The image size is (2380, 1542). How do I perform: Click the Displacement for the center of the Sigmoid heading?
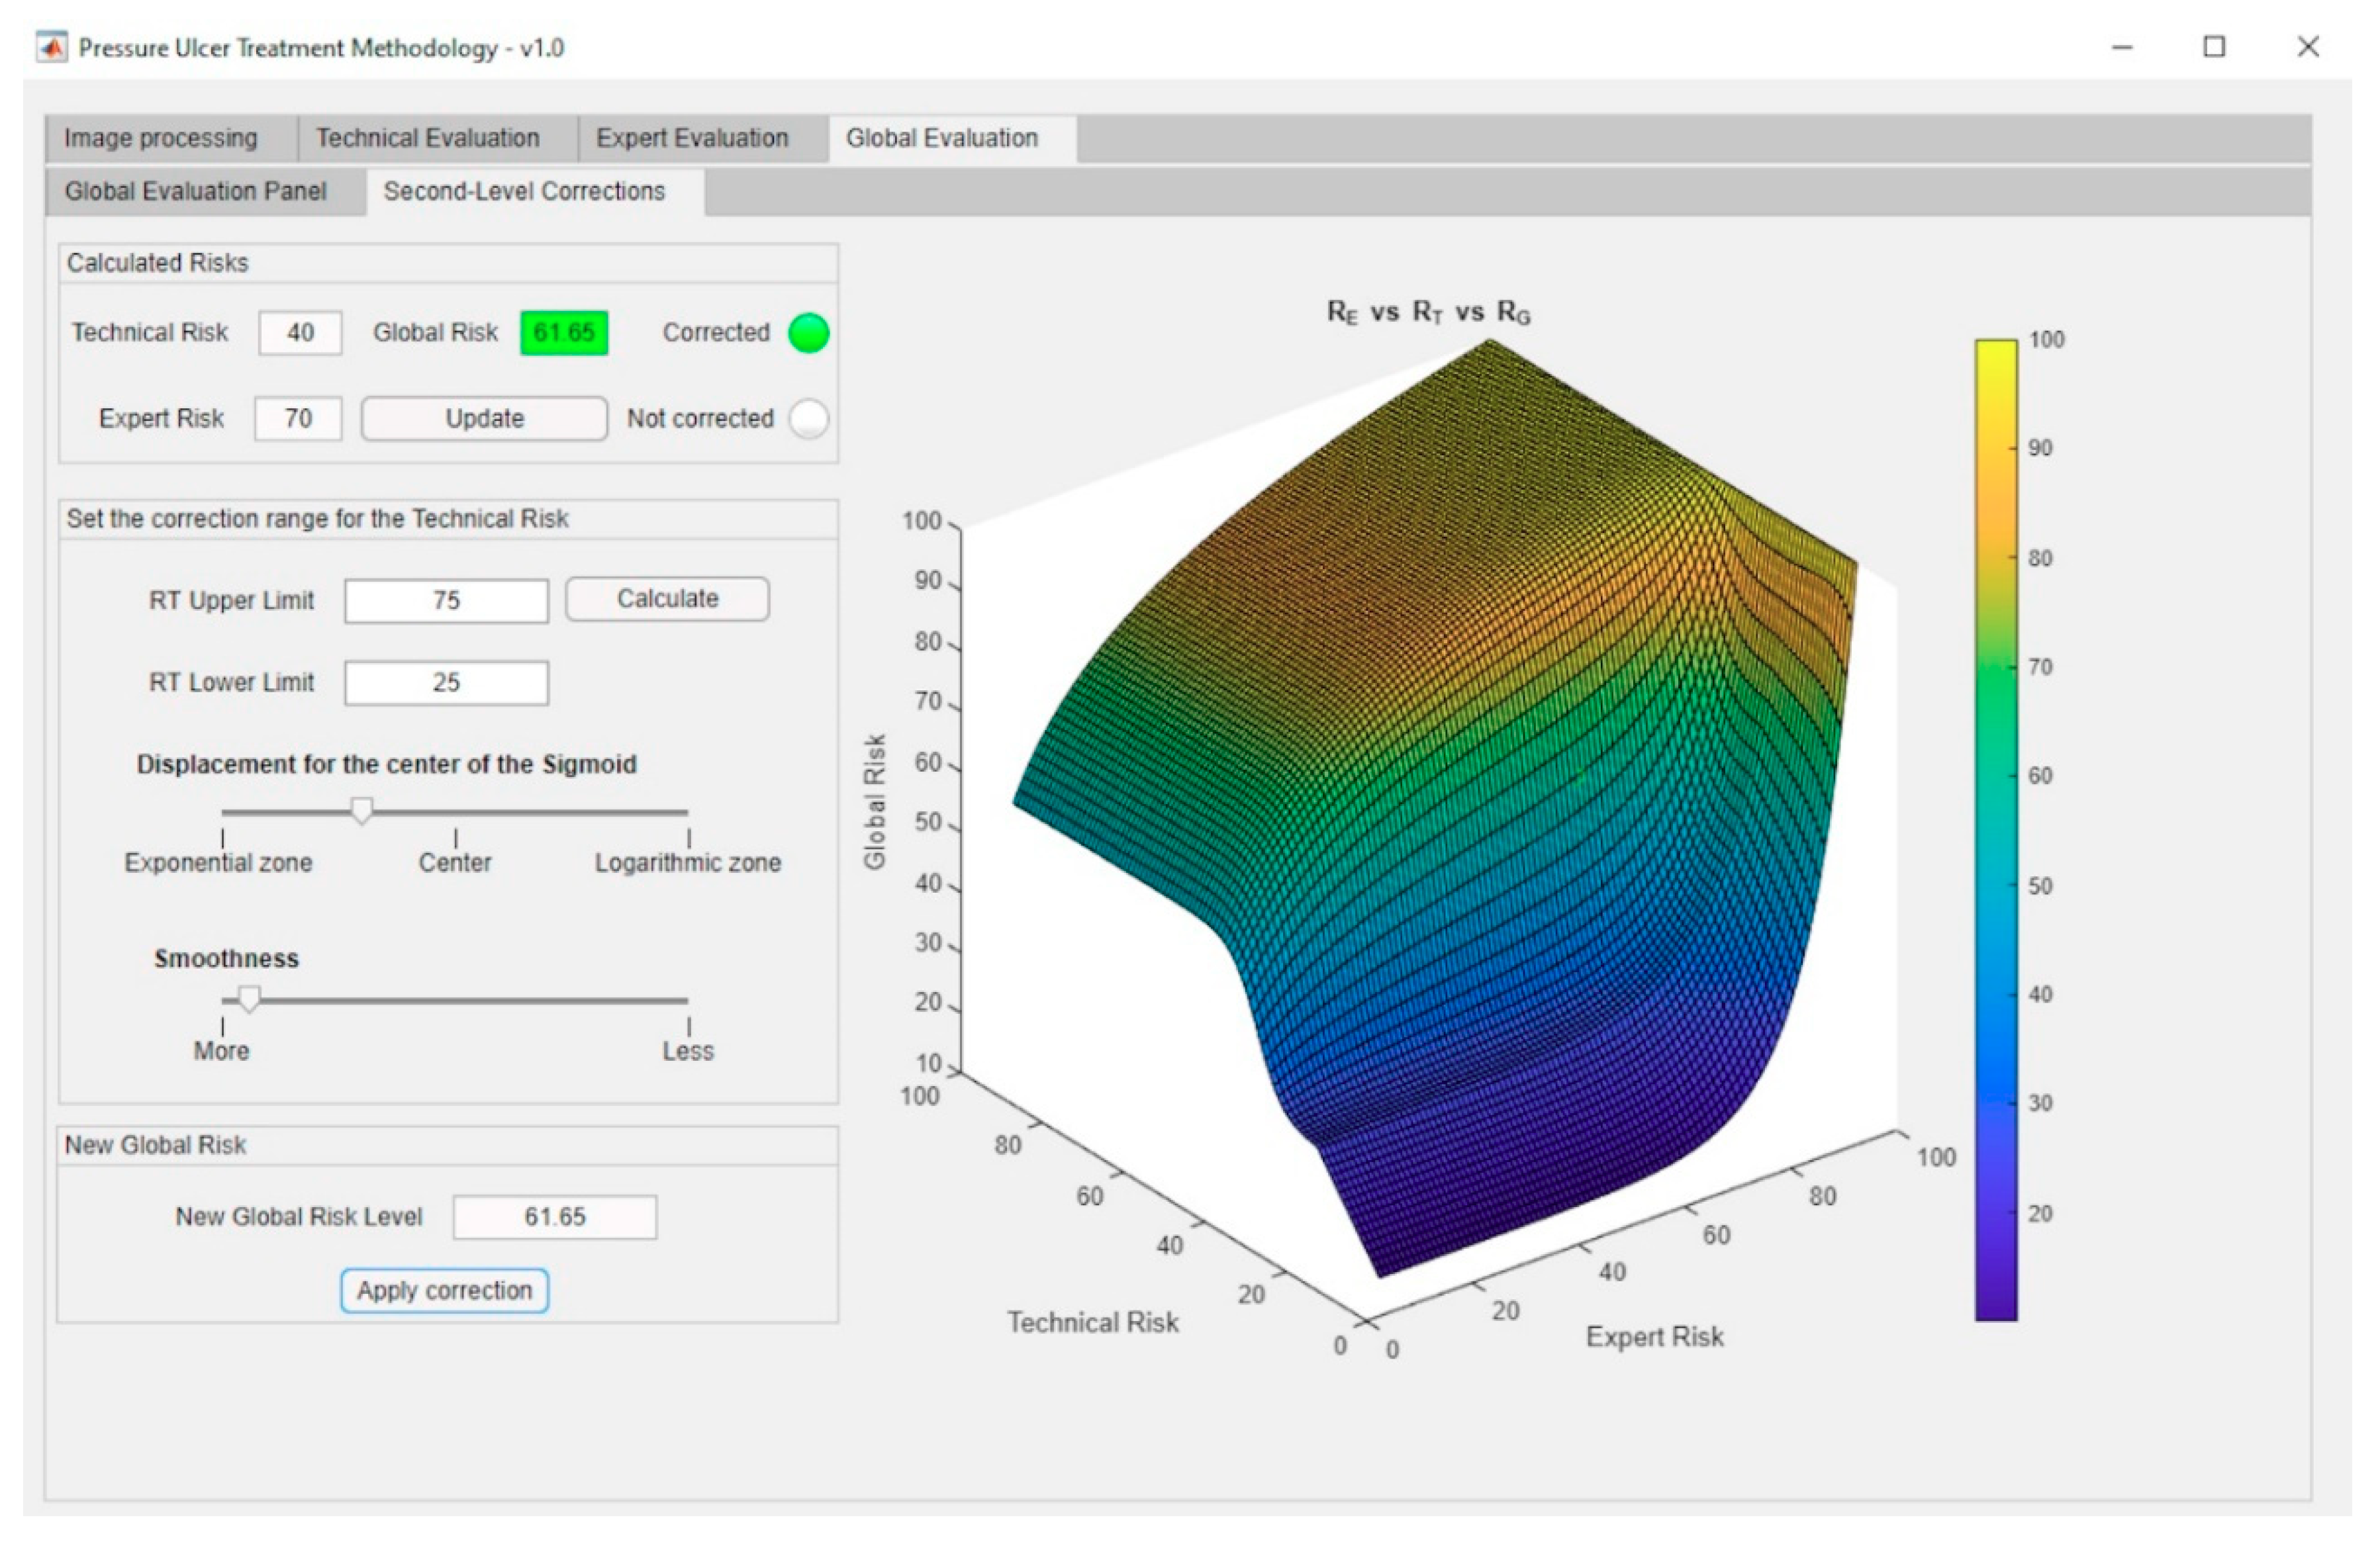pos(386,764)
